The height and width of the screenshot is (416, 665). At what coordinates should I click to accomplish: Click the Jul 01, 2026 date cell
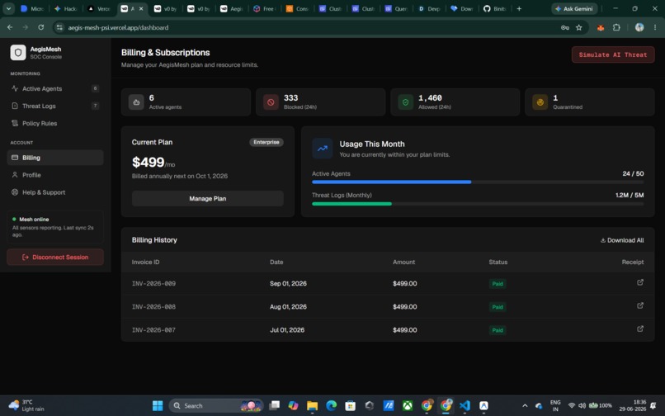(x=287, y=330)
